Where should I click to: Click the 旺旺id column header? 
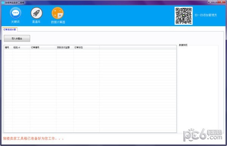point(21,47)
